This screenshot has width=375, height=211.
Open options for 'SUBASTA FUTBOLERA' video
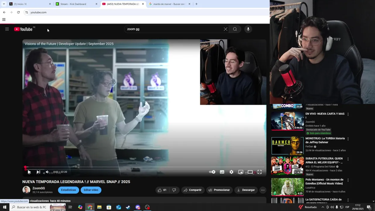coord(348,159)
